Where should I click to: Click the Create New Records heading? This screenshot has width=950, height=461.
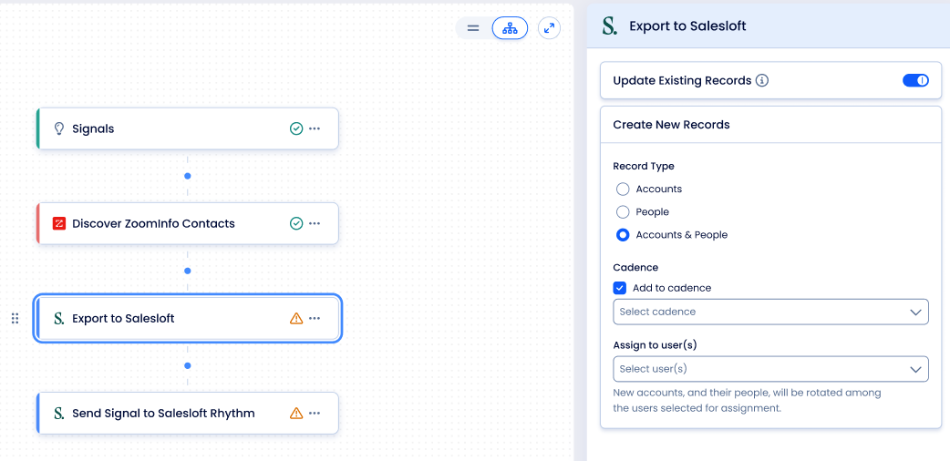point(671,125)
